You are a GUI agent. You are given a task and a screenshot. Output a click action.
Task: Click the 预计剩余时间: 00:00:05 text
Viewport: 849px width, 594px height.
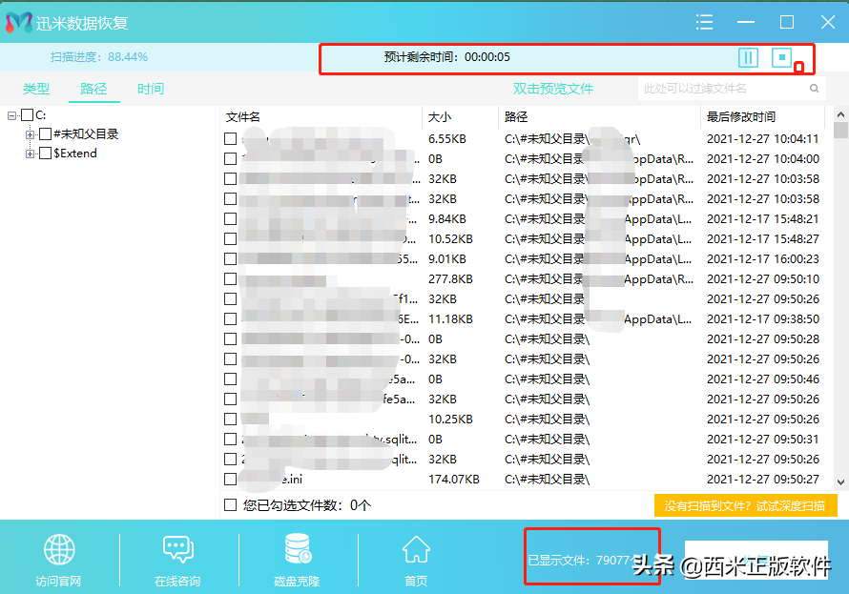pyautogui.click(x=446, y=57)
